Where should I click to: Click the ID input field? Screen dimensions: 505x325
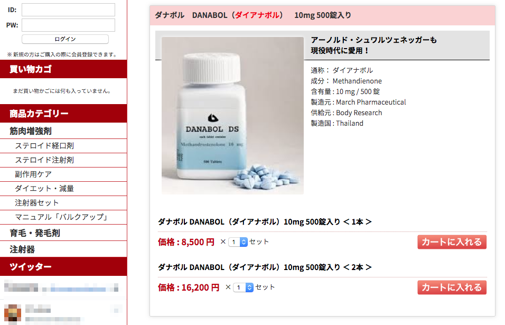pos(68,10)
